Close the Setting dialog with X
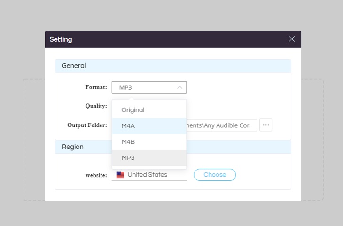This screenshot has height=226, width=343. tap(292, 39)
